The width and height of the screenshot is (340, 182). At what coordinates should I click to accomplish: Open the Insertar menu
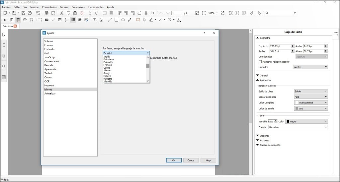click(x=35, y=7)
